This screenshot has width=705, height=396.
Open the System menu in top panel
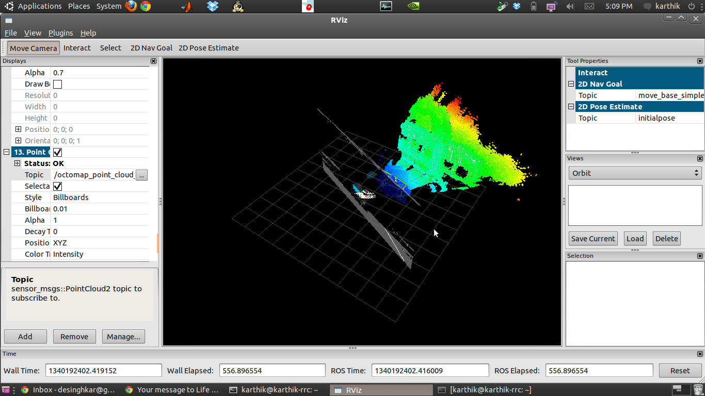tap(109, 6)
